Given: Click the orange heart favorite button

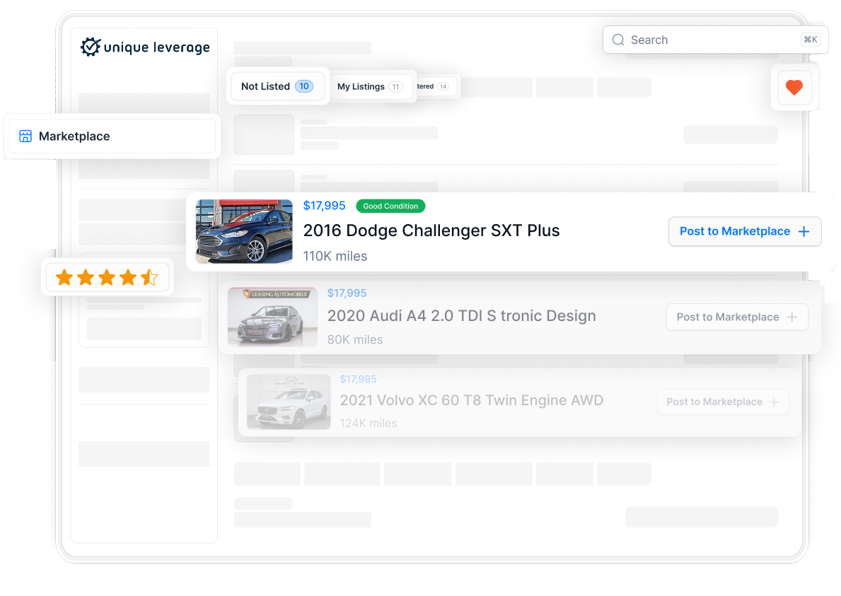Looking at the screenshot, I should pos(794,87).
